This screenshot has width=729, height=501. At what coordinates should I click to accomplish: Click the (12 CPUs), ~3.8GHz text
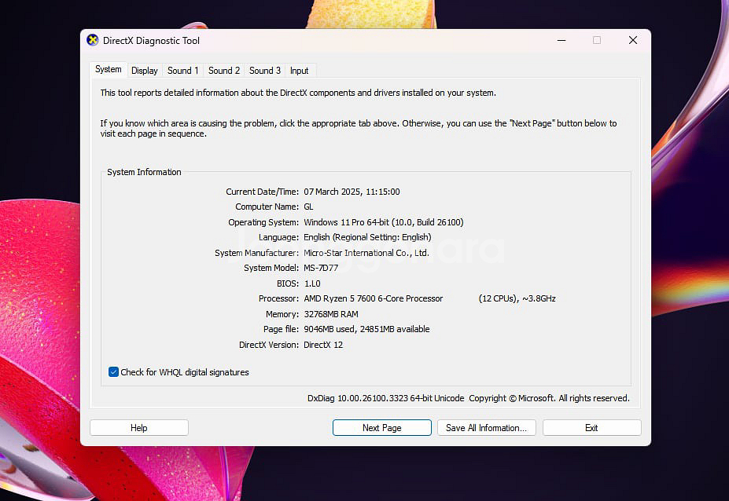(517, 298)
